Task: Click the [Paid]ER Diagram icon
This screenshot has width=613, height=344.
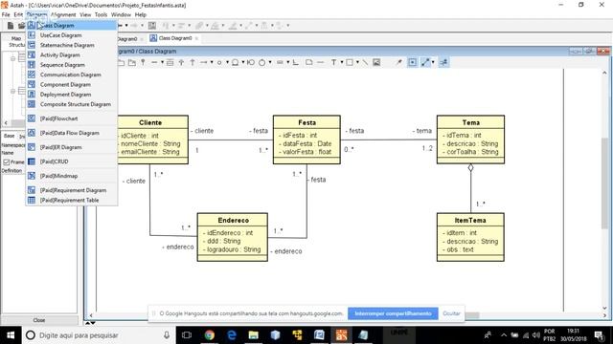Action: (x=32, y=147)
